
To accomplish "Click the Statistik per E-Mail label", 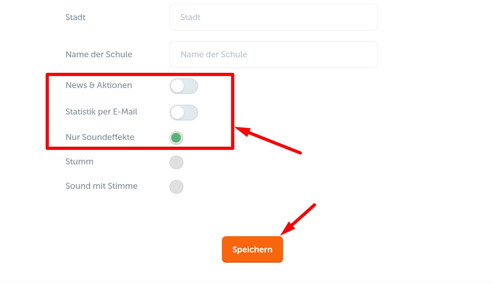I will [x=101, y=112].
